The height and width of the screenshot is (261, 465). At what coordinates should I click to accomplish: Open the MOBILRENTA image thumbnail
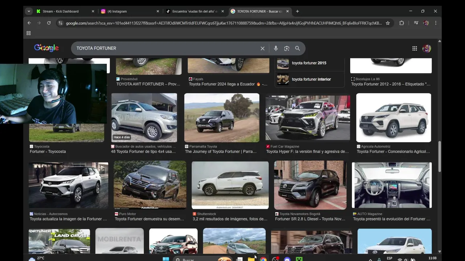pos(120,241)
